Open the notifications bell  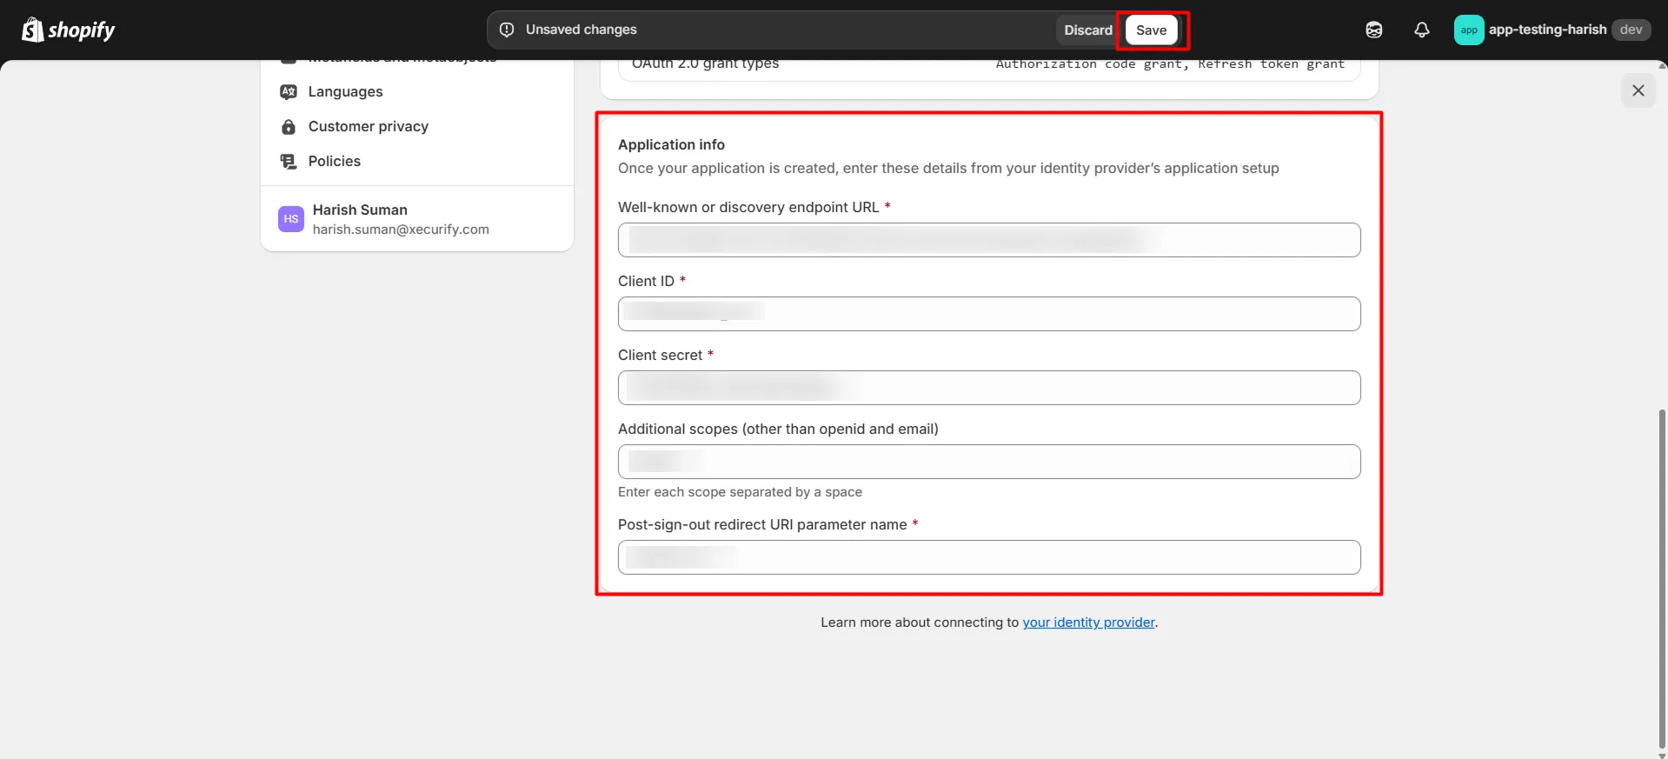point(1421,30)
